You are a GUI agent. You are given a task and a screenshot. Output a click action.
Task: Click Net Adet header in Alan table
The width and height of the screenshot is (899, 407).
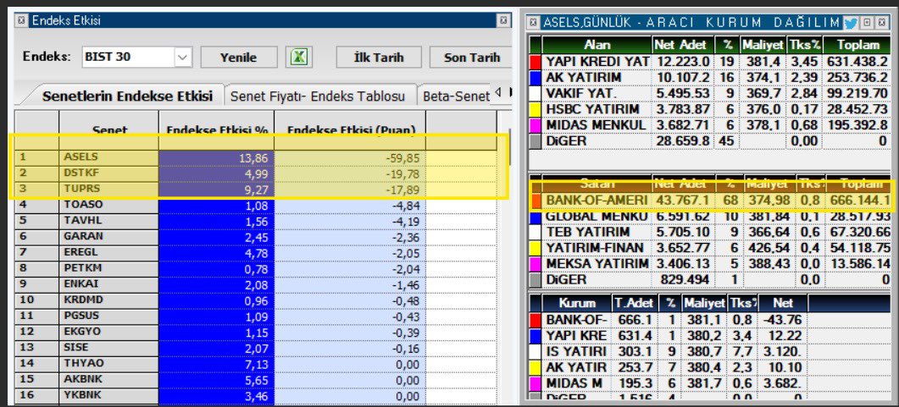pos(682,45)
